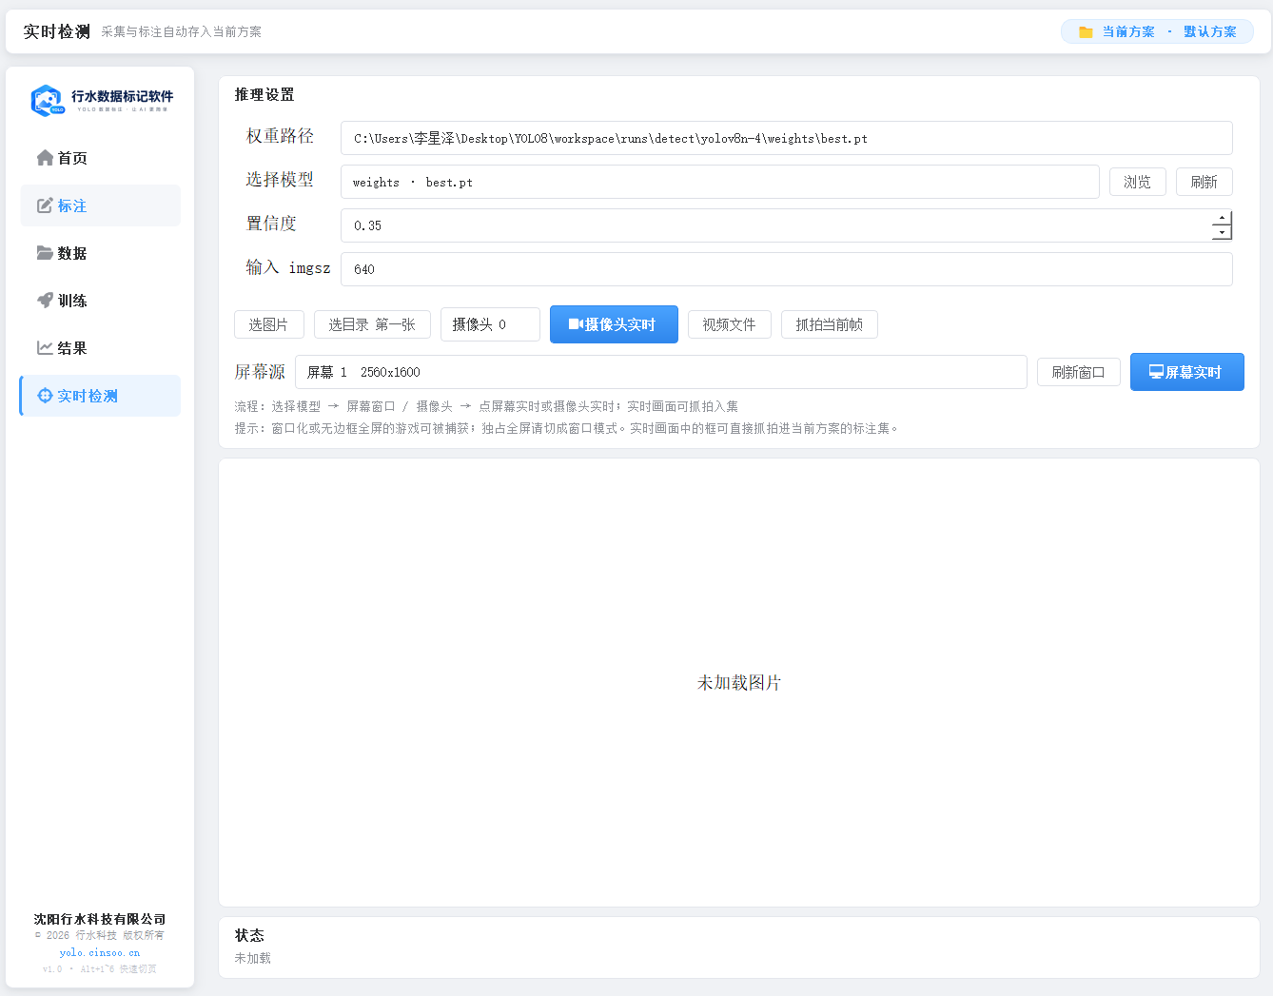
Task: Click 抓拍当前帧 to capture the frame
Action: tap(830, 324)
